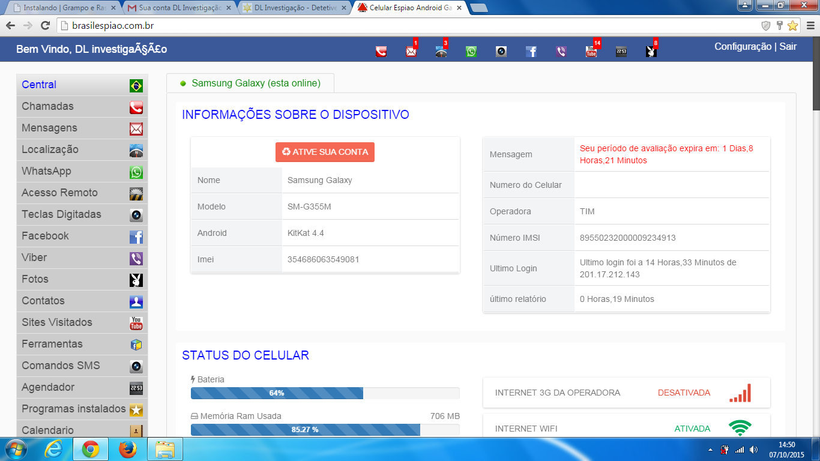This screenshot has width=820, height=461.
Task: Open Calendario menu item
Action: point(82,429)
